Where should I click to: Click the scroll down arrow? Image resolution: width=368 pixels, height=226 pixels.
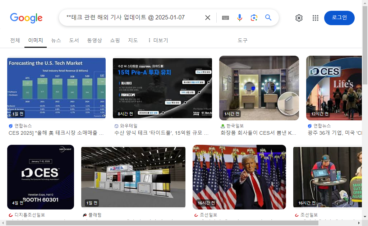pyautogui.click(x=365, y=217)
